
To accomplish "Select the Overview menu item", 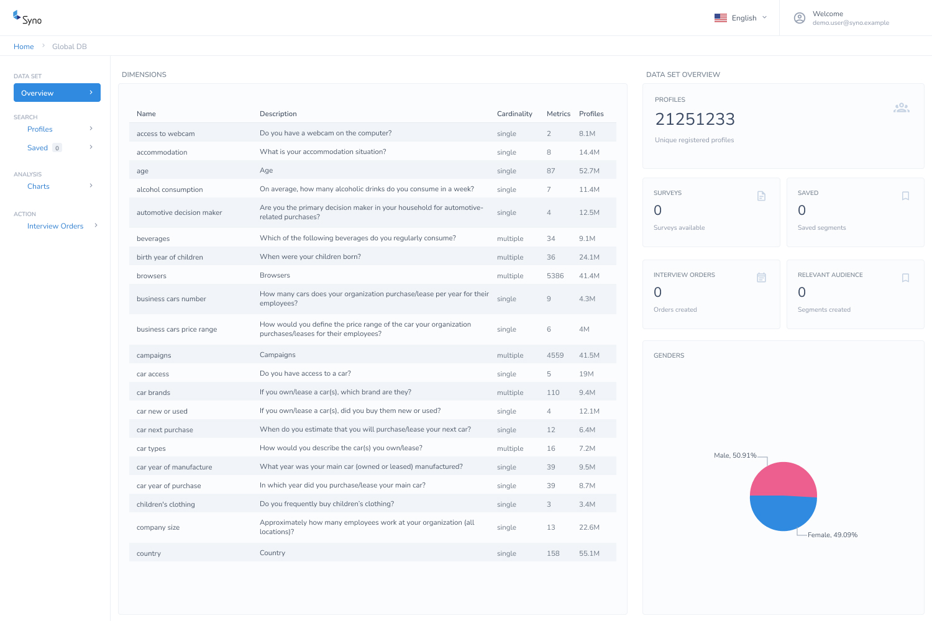I will [57, 93].
